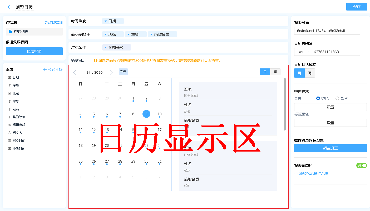Click the 更改数据源 link
Image resolution: width=370 pixels, height=211 pixels.
pos(53,23)
